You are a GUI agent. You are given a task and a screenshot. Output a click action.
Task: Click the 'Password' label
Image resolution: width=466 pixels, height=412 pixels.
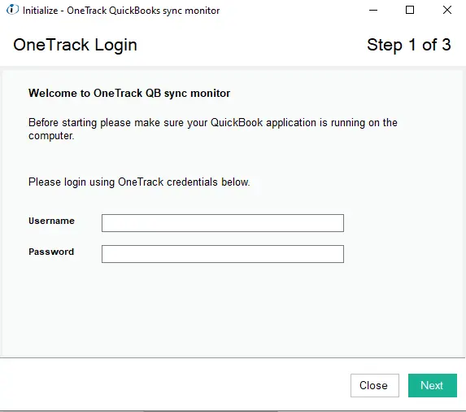[51, 252]
